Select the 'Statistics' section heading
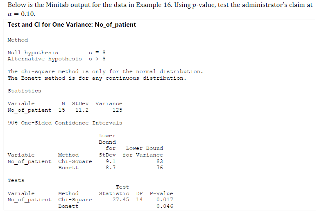324x214 pixels. [25, 91]
